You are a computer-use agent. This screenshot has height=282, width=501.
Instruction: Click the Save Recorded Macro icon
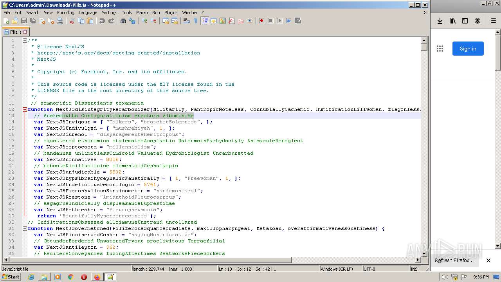pyautogui.click(x=297, y=21)
